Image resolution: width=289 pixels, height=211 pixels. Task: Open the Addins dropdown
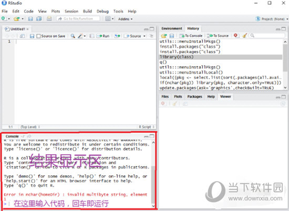pos(126,19)
